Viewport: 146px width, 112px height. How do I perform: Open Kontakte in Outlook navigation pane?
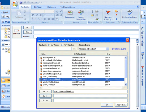pyautogui.click(x=6, y=91)
